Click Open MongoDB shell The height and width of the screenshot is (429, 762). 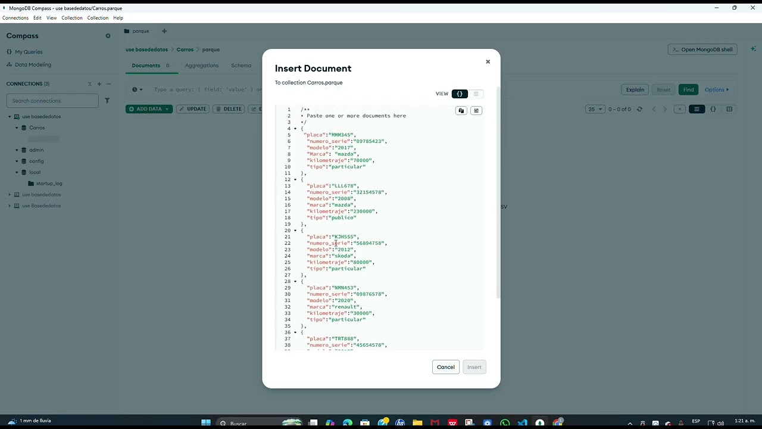(702, 49)
